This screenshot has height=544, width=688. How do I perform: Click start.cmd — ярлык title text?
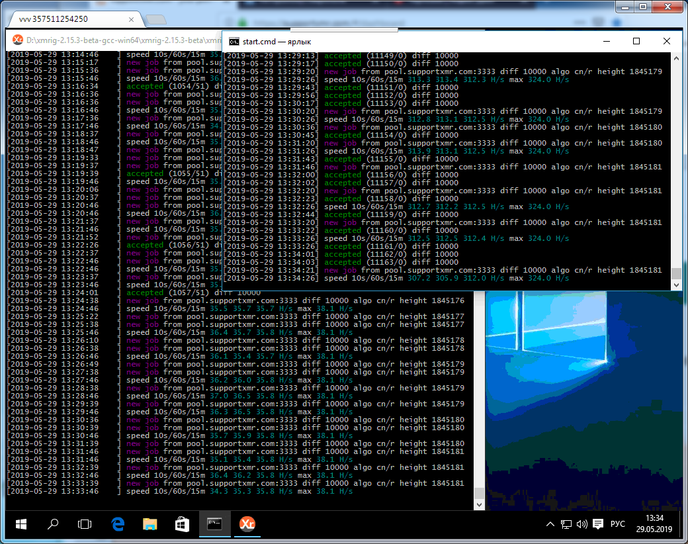click(277, 42)
